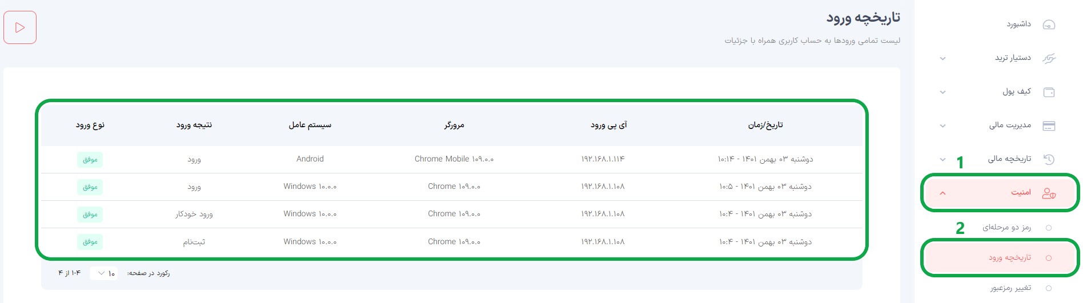1083x303 pixels.
Task: Click the Security user-shield icon
Action: 1049,193
